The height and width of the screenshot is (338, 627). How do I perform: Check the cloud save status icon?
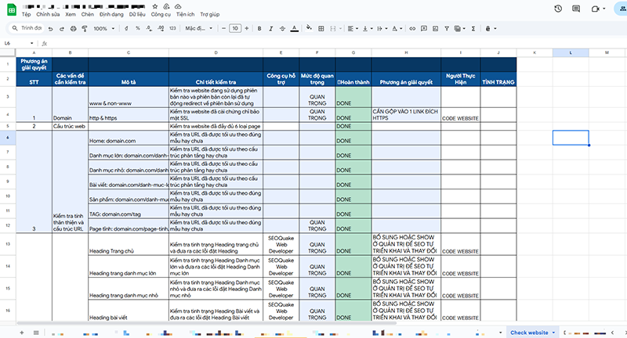click(178, 6)
